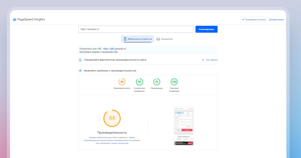This screenshot has width=301, height=158.
Task: Select the "Мобильные устройства" tab
Action: coord(138,39)
